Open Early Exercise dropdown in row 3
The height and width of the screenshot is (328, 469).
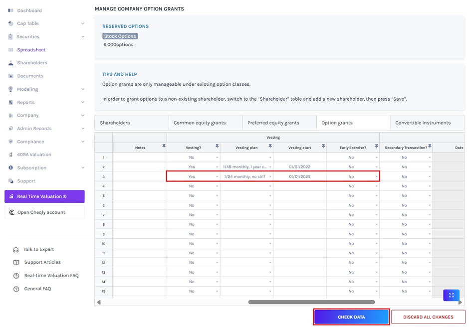pos(376,177)
